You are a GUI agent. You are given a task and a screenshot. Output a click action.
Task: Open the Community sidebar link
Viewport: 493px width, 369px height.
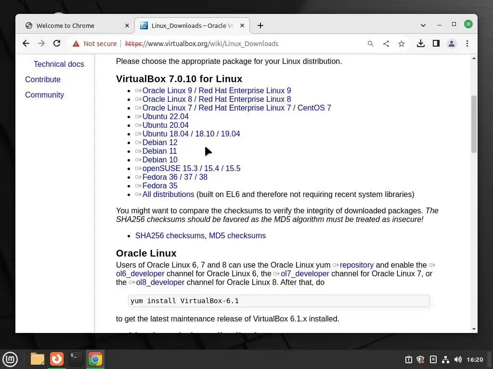[44, 95]
